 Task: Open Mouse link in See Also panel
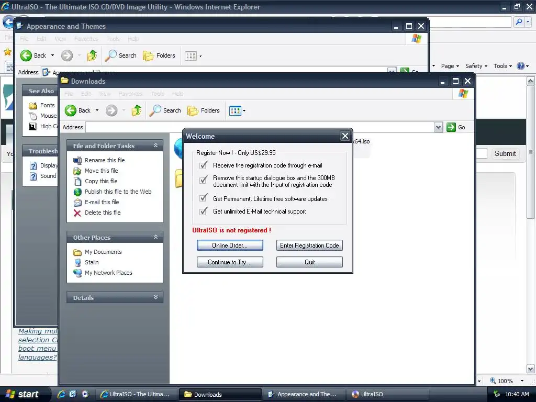[48, 116]
